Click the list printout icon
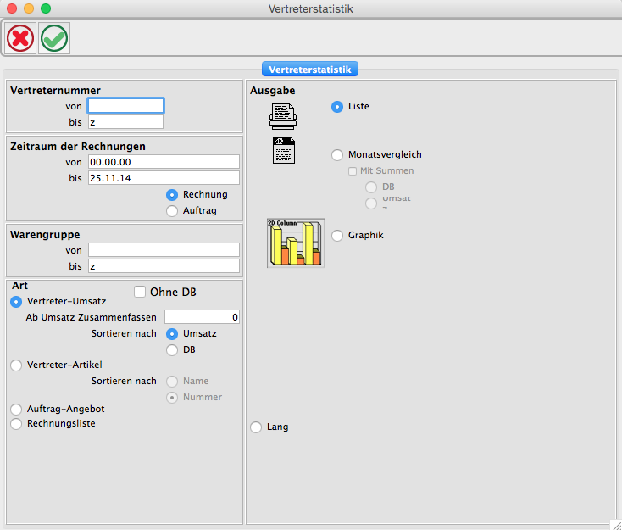This screenshot has height=530, width=622. click(x=283, y=113)
